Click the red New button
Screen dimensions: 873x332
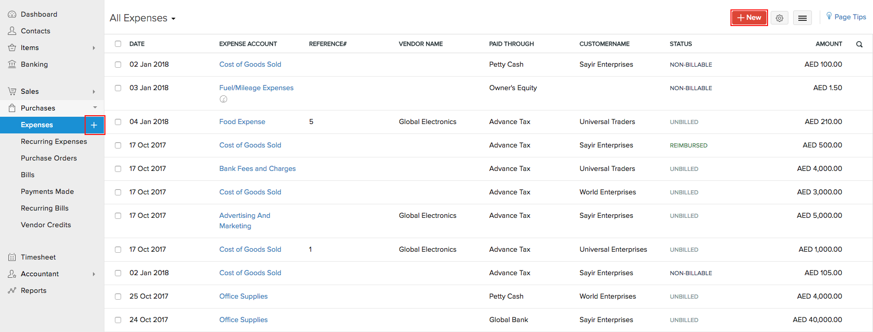[749, 18]
